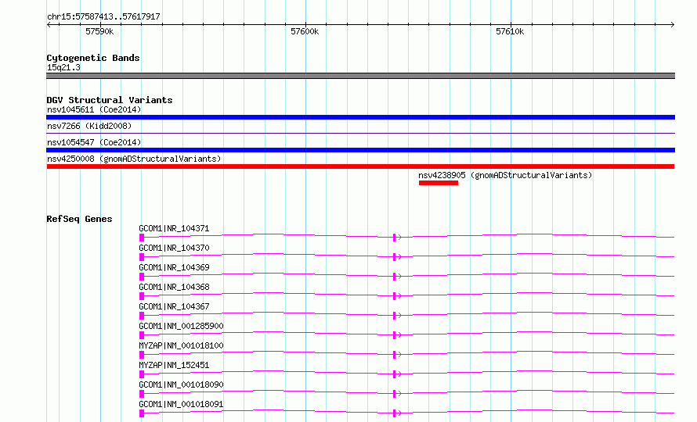Select the short red bar for nsv4238905

[439, 183]
